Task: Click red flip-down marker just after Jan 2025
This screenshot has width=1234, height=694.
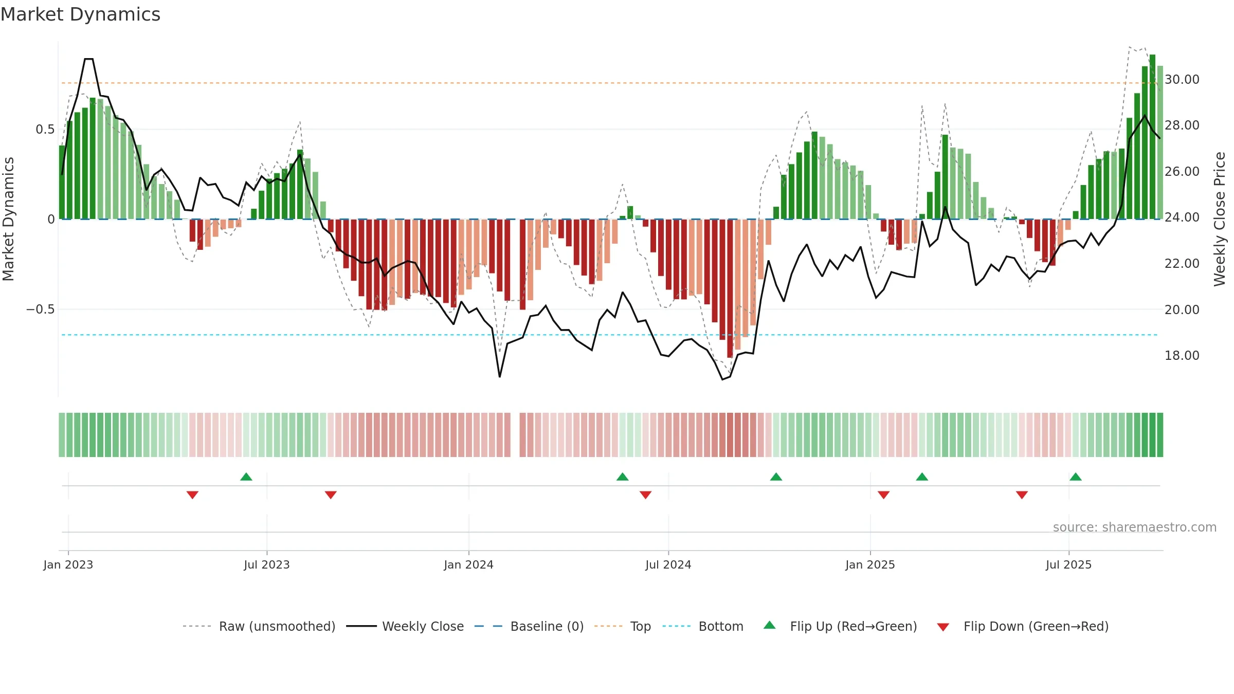Action: (884, 495)
